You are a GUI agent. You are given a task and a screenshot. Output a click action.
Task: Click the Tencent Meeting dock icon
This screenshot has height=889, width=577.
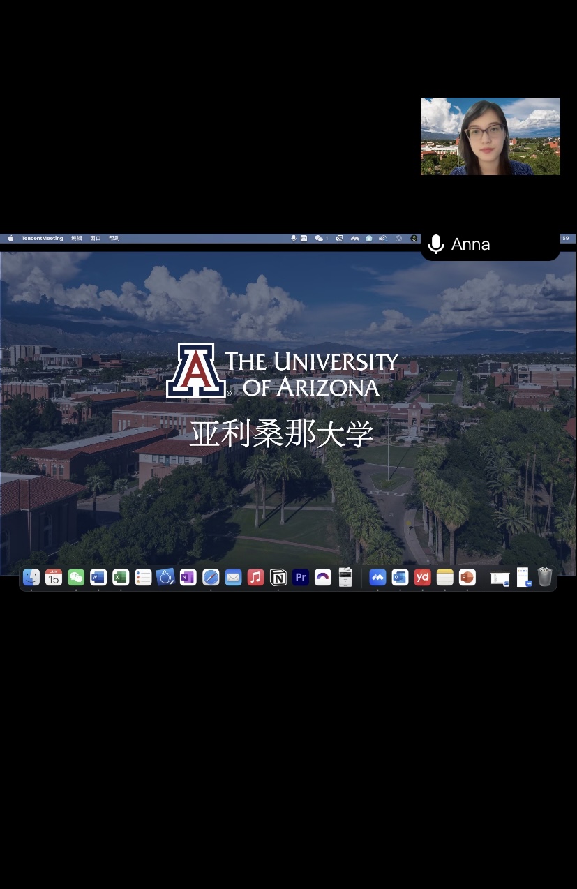(377, 577)
